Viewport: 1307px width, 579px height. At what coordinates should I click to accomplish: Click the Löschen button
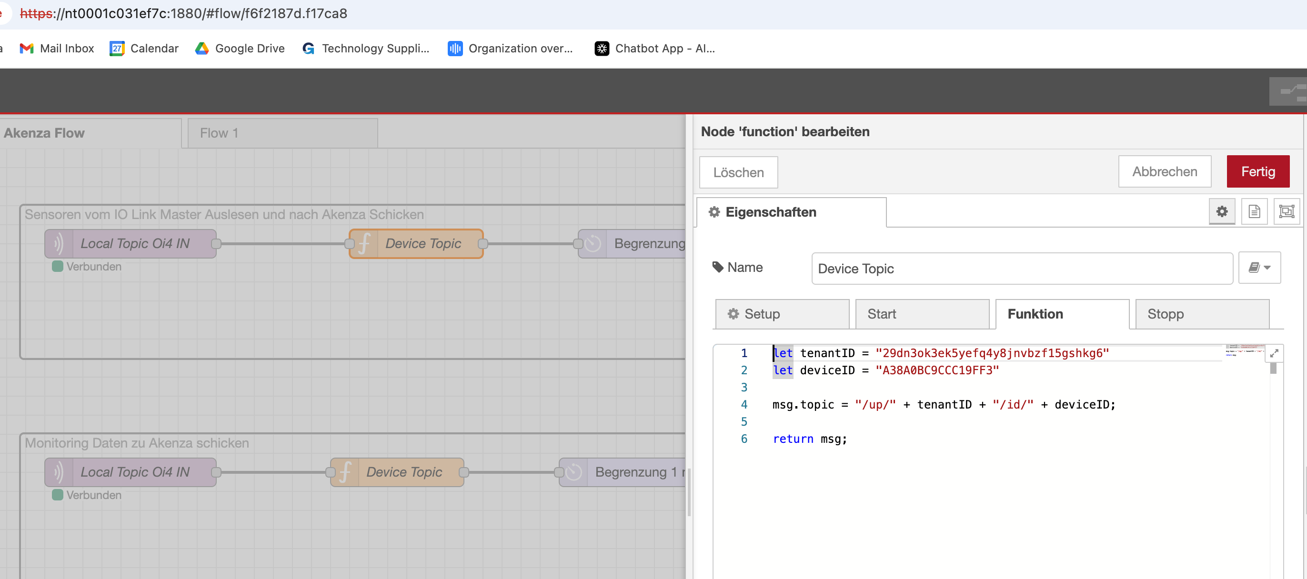[x=738, y=173]
